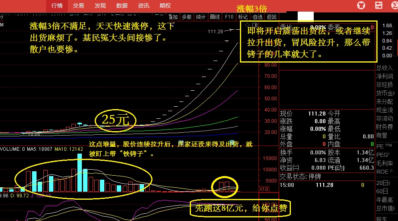
Task: Go to the 期权 (Options) tab
Action: click(165, 6)
